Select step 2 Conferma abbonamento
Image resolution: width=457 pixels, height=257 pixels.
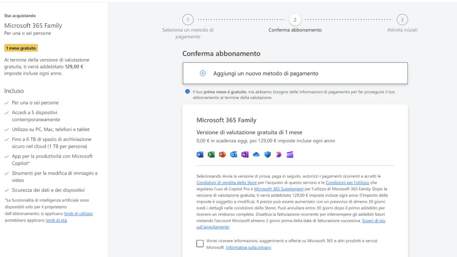pyautogui.click(x=295, y=20)
